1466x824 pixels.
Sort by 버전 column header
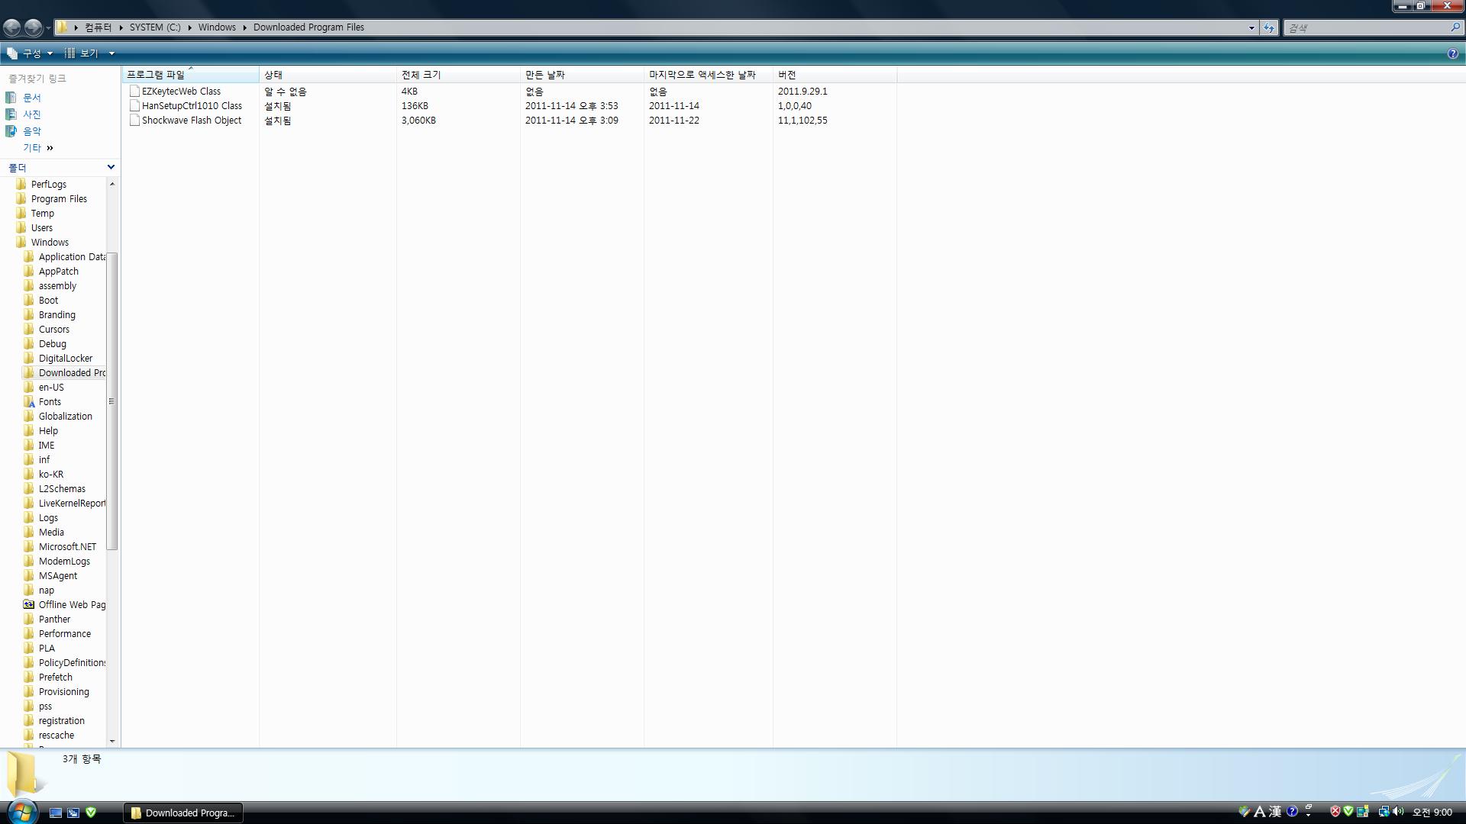click(835, 75)
